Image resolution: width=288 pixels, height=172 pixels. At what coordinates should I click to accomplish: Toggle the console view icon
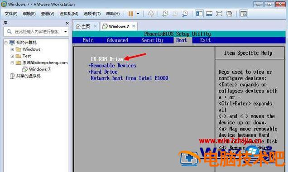[x=244, y=14]
